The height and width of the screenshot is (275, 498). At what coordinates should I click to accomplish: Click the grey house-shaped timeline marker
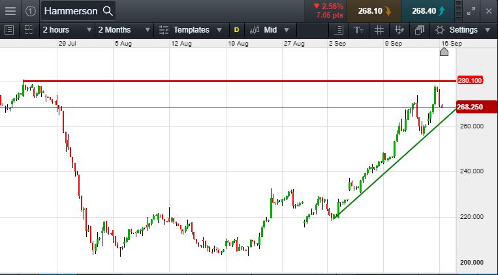[444, 51]
